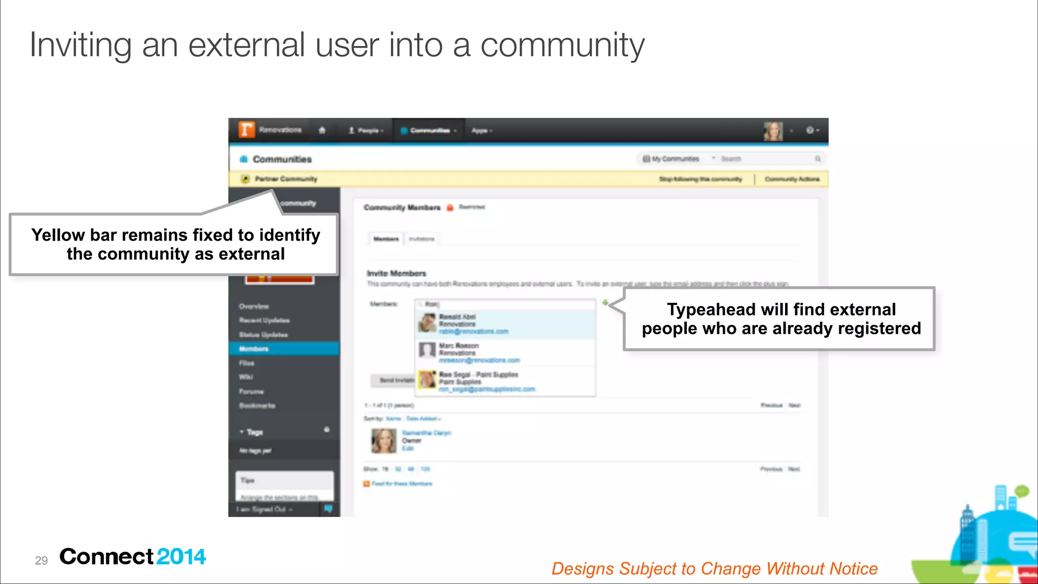Collapse the Tags section triangle
Screen dimensions: 1038x584
(242, 432)
